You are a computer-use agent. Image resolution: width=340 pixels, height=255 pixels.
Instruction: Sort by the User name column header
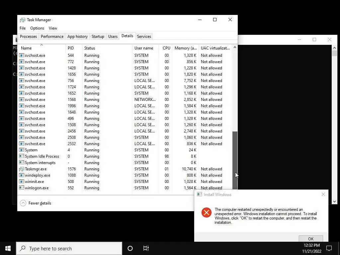[x=145, y=48]
